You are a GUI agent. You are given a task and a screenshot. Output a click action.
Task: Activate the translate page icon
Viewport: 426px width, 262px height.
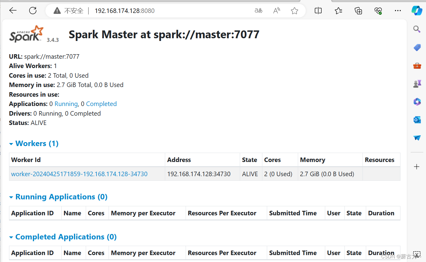click(258, 11)
